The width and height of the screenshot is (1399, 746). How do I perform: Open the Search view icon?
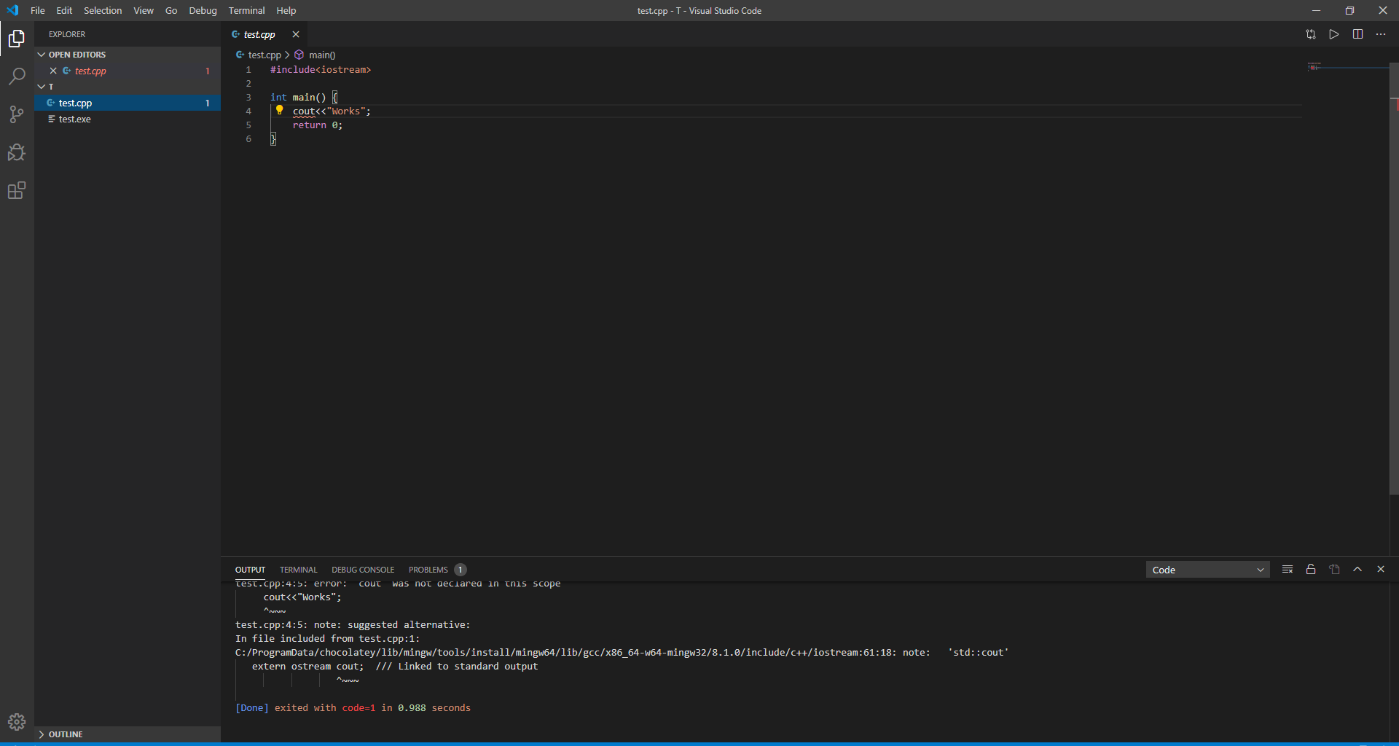point(16,76)
